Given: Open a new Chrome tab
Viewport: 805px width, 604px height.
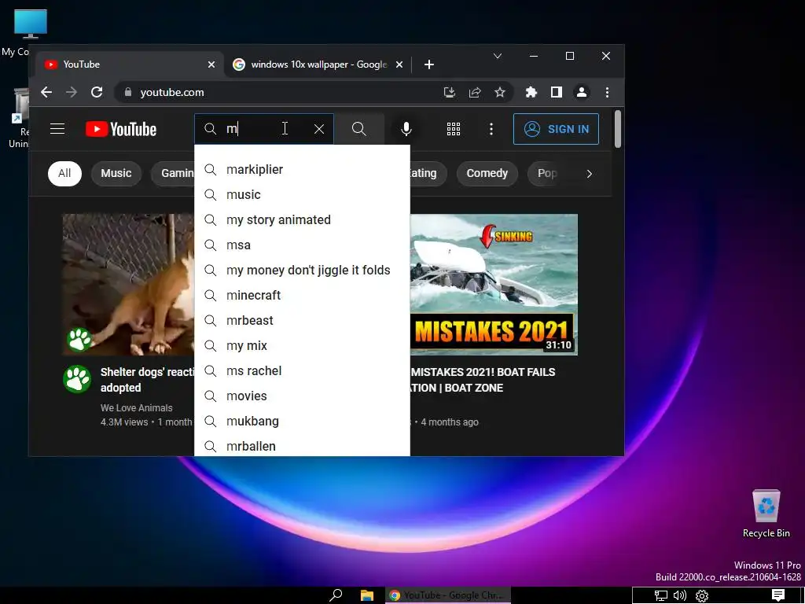Looking at the screenshot, I should point(429,64).
